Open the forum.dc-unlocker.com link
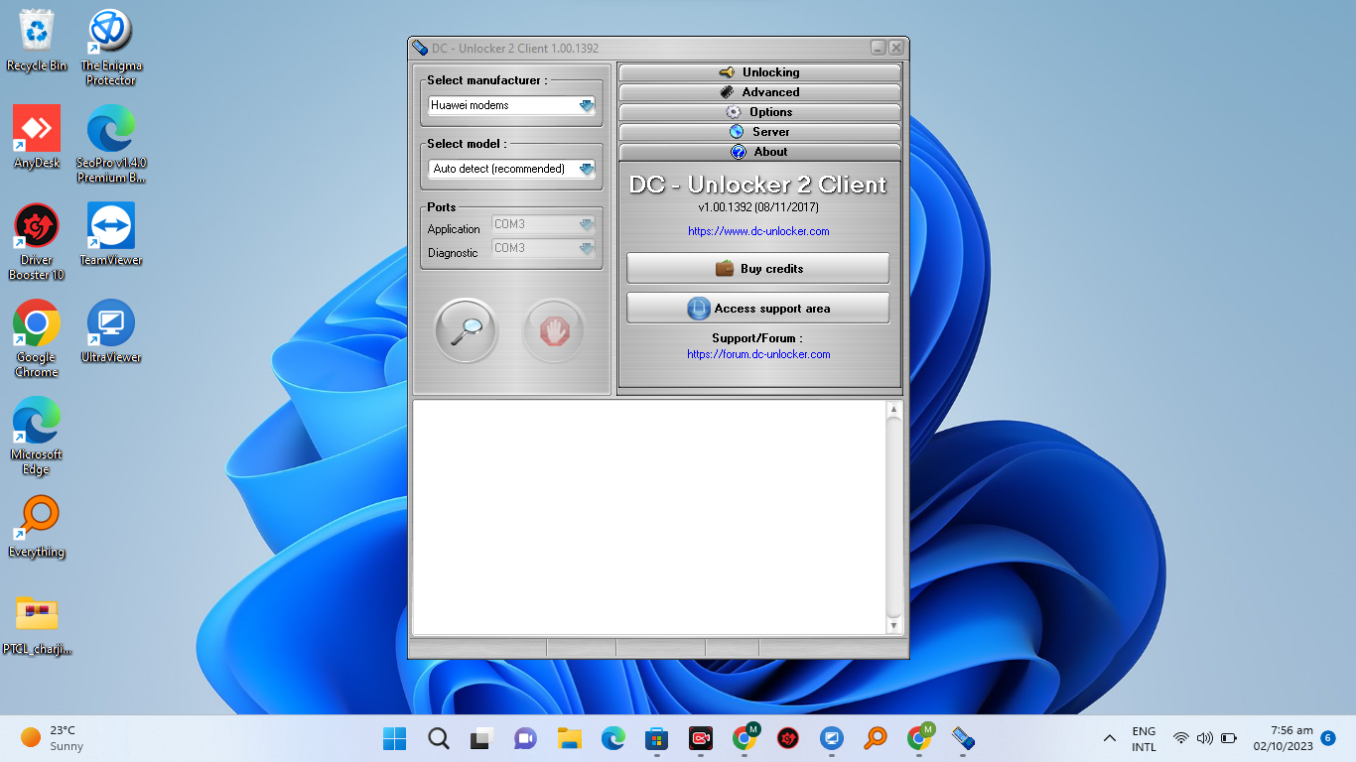Image resolution: width=1356 pixels, height=762 pixels. (x=758, y=354)
